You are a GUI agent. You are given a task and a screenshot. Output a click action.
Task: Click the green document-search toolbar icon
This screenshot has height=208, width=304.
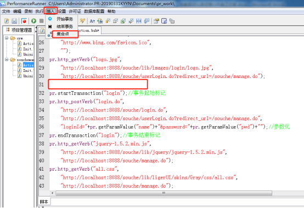tap(100, 21)
